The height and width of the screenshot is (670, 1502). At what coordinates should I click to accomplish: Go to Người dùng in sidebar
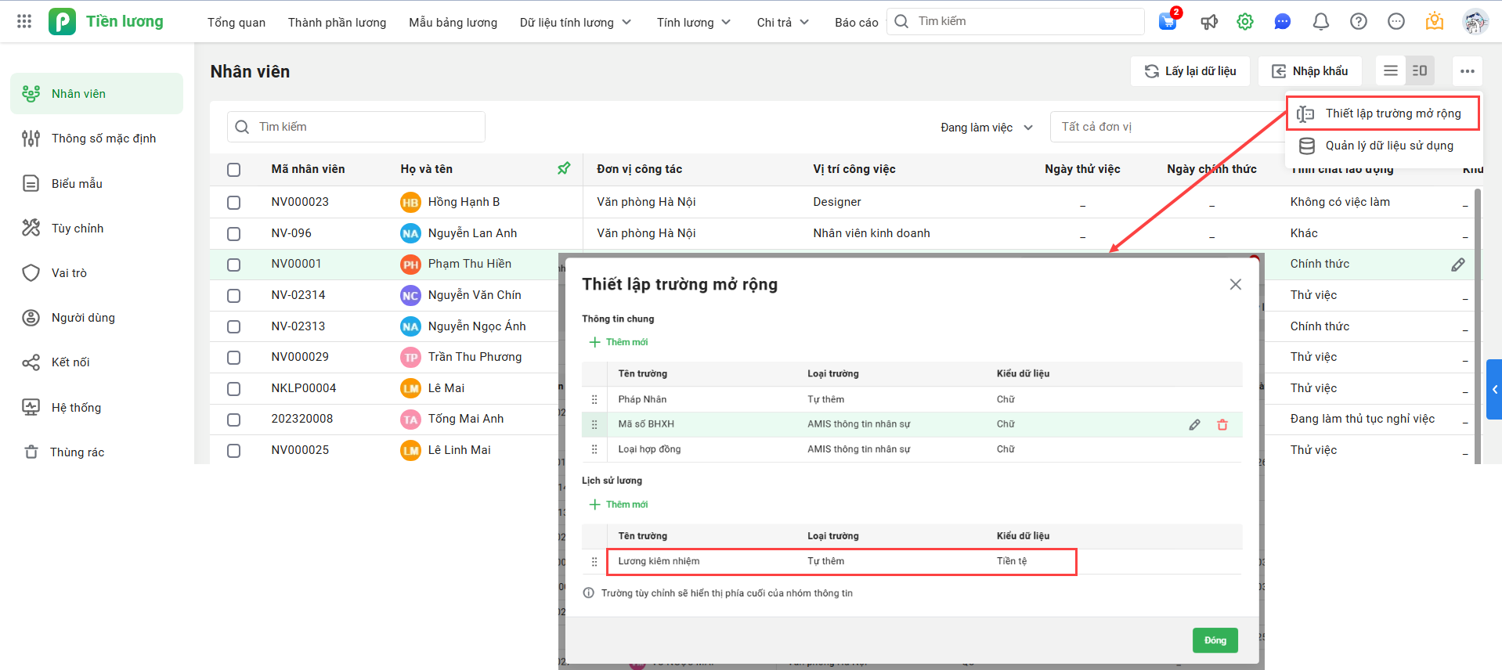(x=96, y=317)
